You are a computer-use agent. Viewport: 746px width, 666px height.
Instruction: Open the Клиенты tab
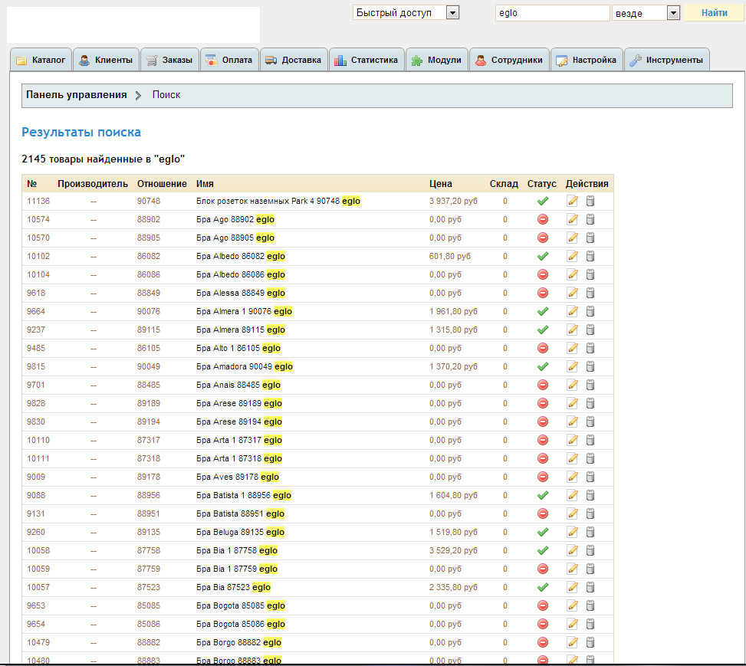pos(106,60)
